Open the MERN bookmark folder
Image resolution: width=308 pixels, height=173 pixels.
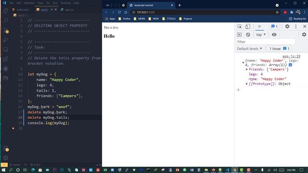[139, 19]
